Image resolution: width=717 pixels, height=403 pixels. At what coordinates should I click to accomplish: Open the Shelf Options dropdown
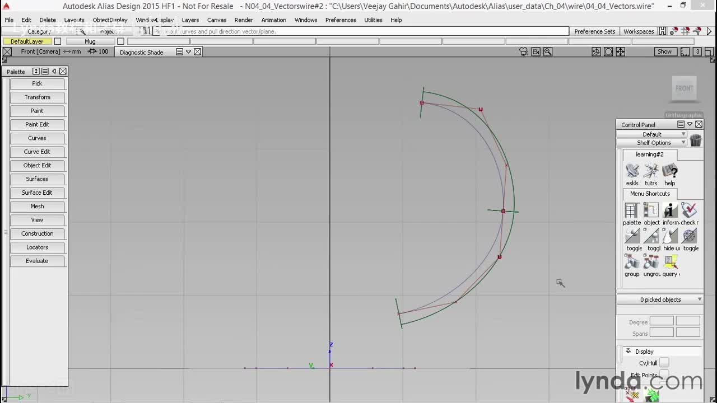click(652, 143)
